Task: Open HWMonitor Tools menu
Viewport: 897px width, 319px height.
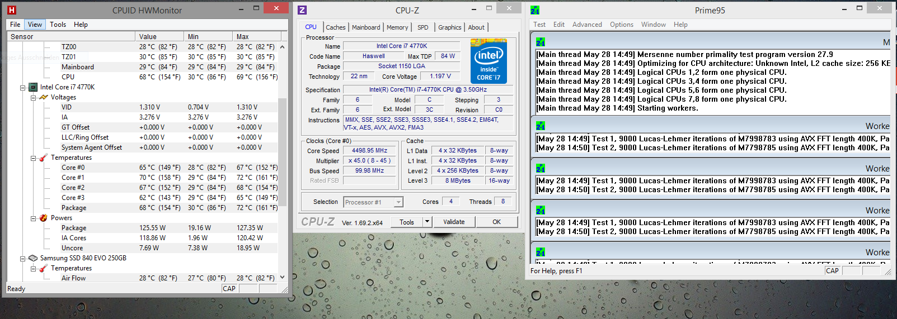Action: [58, 25]
